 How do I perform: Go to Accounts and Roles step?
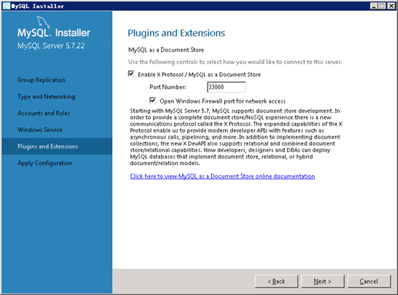[x=44, y=113]
